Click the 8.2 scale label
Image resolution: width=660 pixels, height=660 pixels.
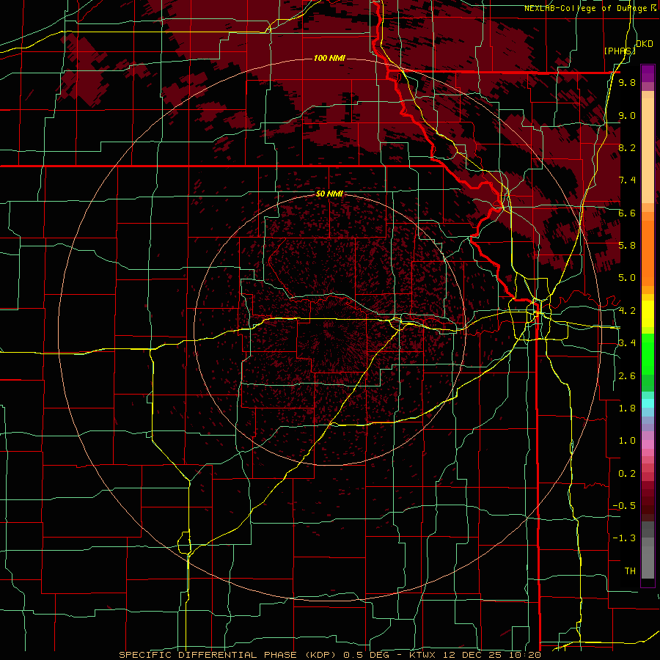click(627, 147)
